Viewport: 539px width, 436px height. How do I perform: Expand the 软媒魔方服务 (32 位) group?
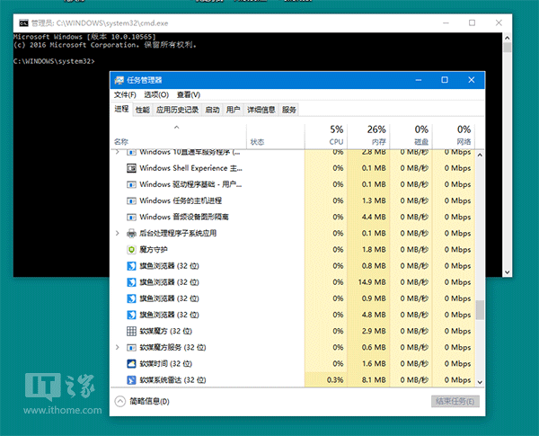click(118, 347)
